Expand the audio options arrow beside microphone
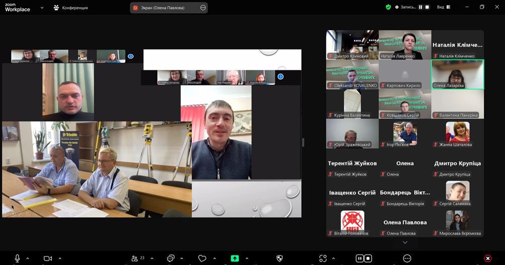 point(28,258)
